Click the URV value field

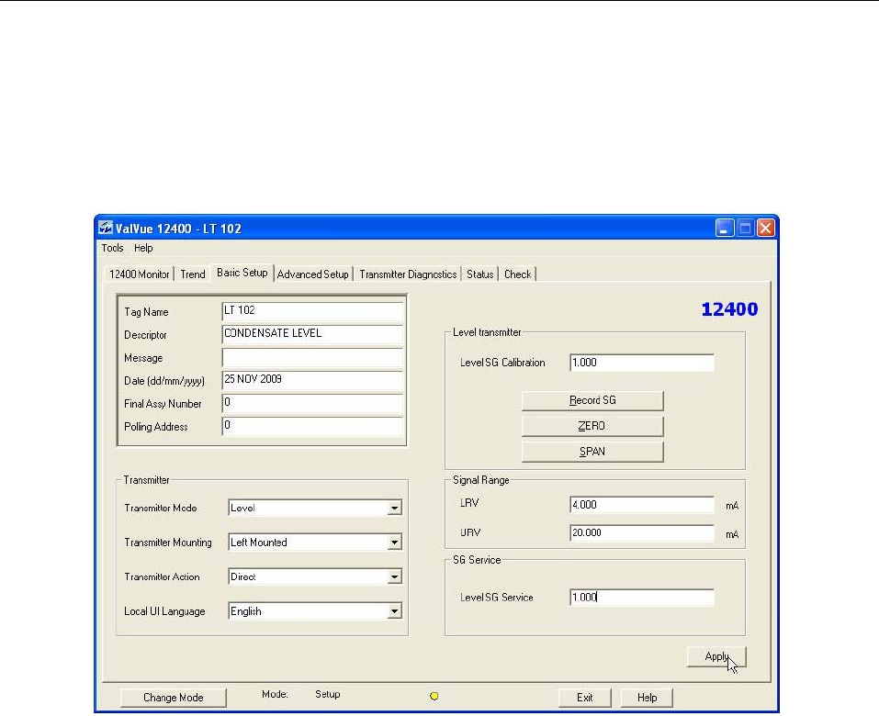[642, 532]
